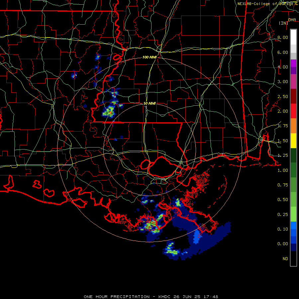299x299 pixels.
Task: Select the 1.75 legend label
Action: (283, 126)
